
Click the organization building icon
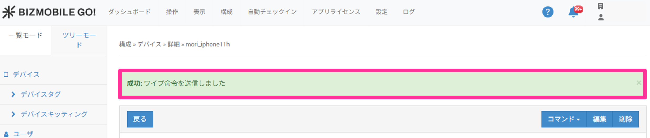600,6
